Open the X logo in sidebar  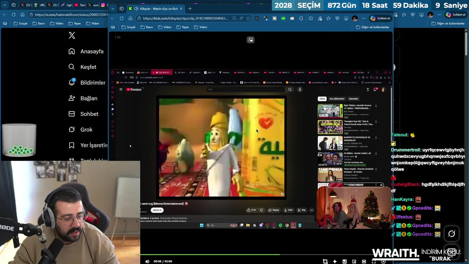click(72, 35)
